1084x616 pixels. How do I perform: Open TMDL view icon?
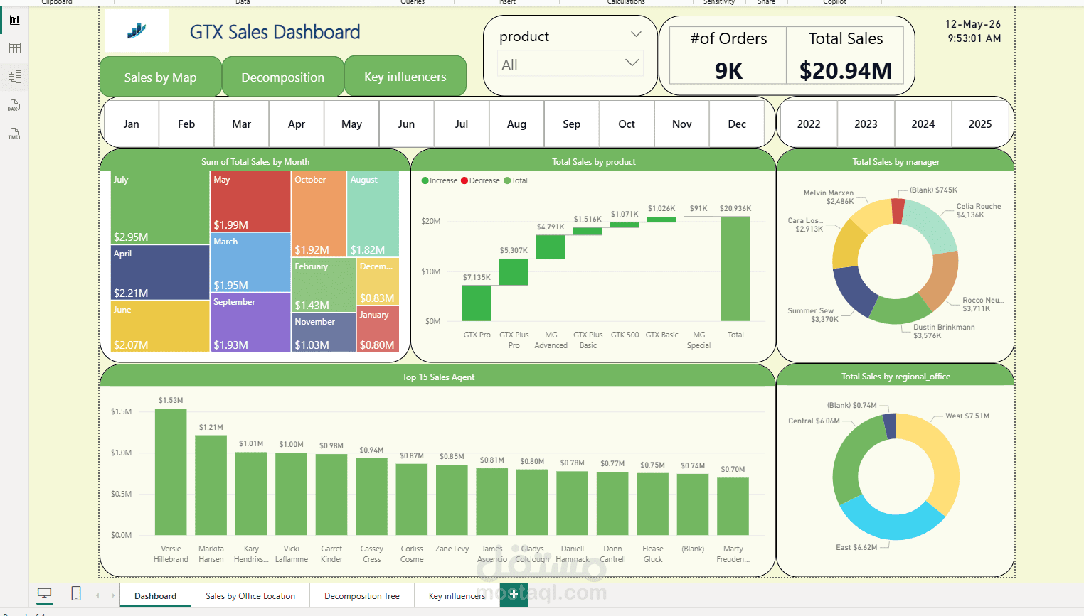pos(14,134)
